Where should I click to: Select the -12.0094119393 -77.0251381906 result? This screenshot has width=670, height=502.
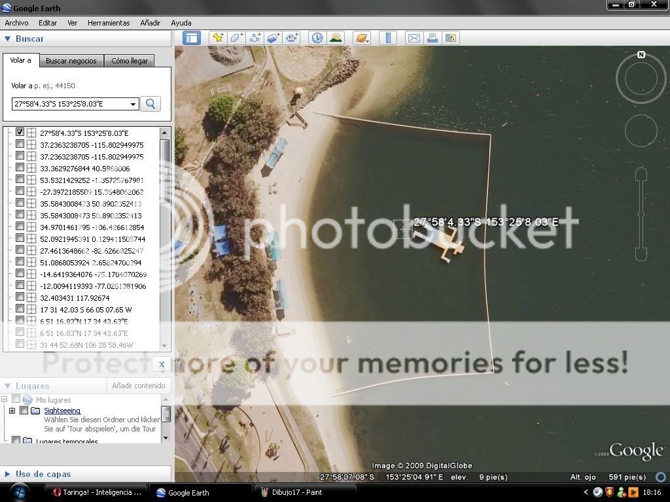pos(93,286)
